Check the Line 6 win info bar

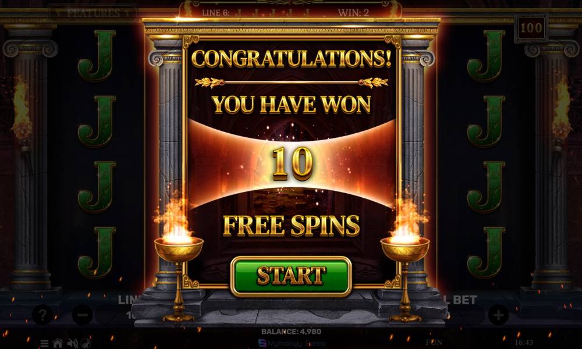click(285, 13)
